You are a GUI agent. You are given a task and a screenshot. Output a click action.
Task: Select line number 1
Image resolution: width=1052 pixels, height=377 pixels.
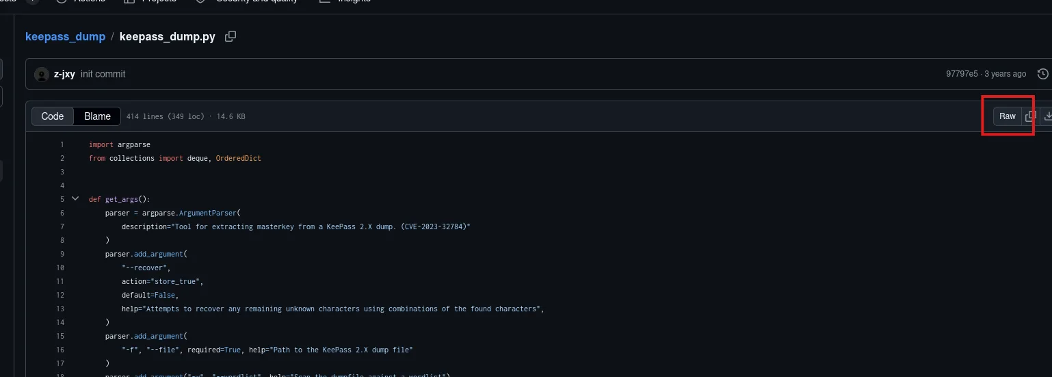(62, 144)
